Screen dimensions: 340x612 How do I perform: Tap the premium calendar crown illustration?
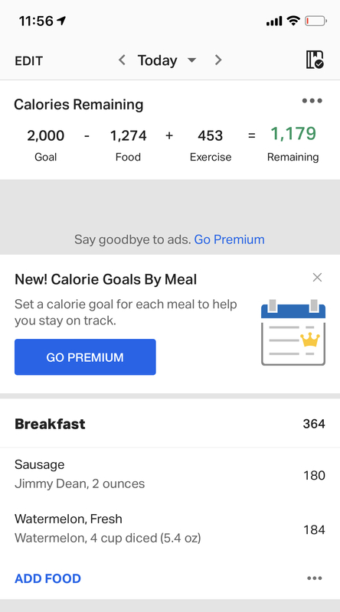(x=293, y=332)
